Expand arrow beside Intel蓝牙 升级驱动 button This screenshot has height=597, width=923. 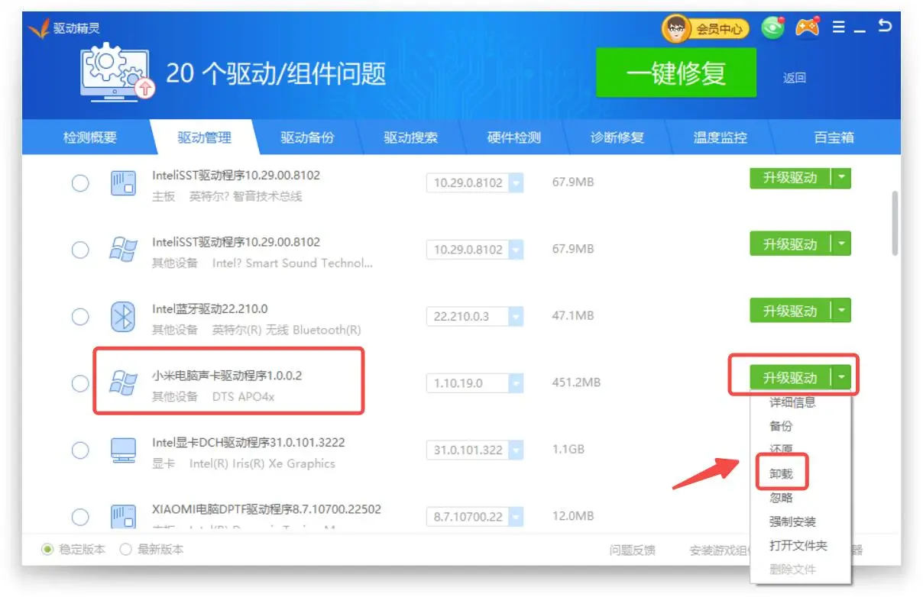pyautogui.click(x=841, y=311)
